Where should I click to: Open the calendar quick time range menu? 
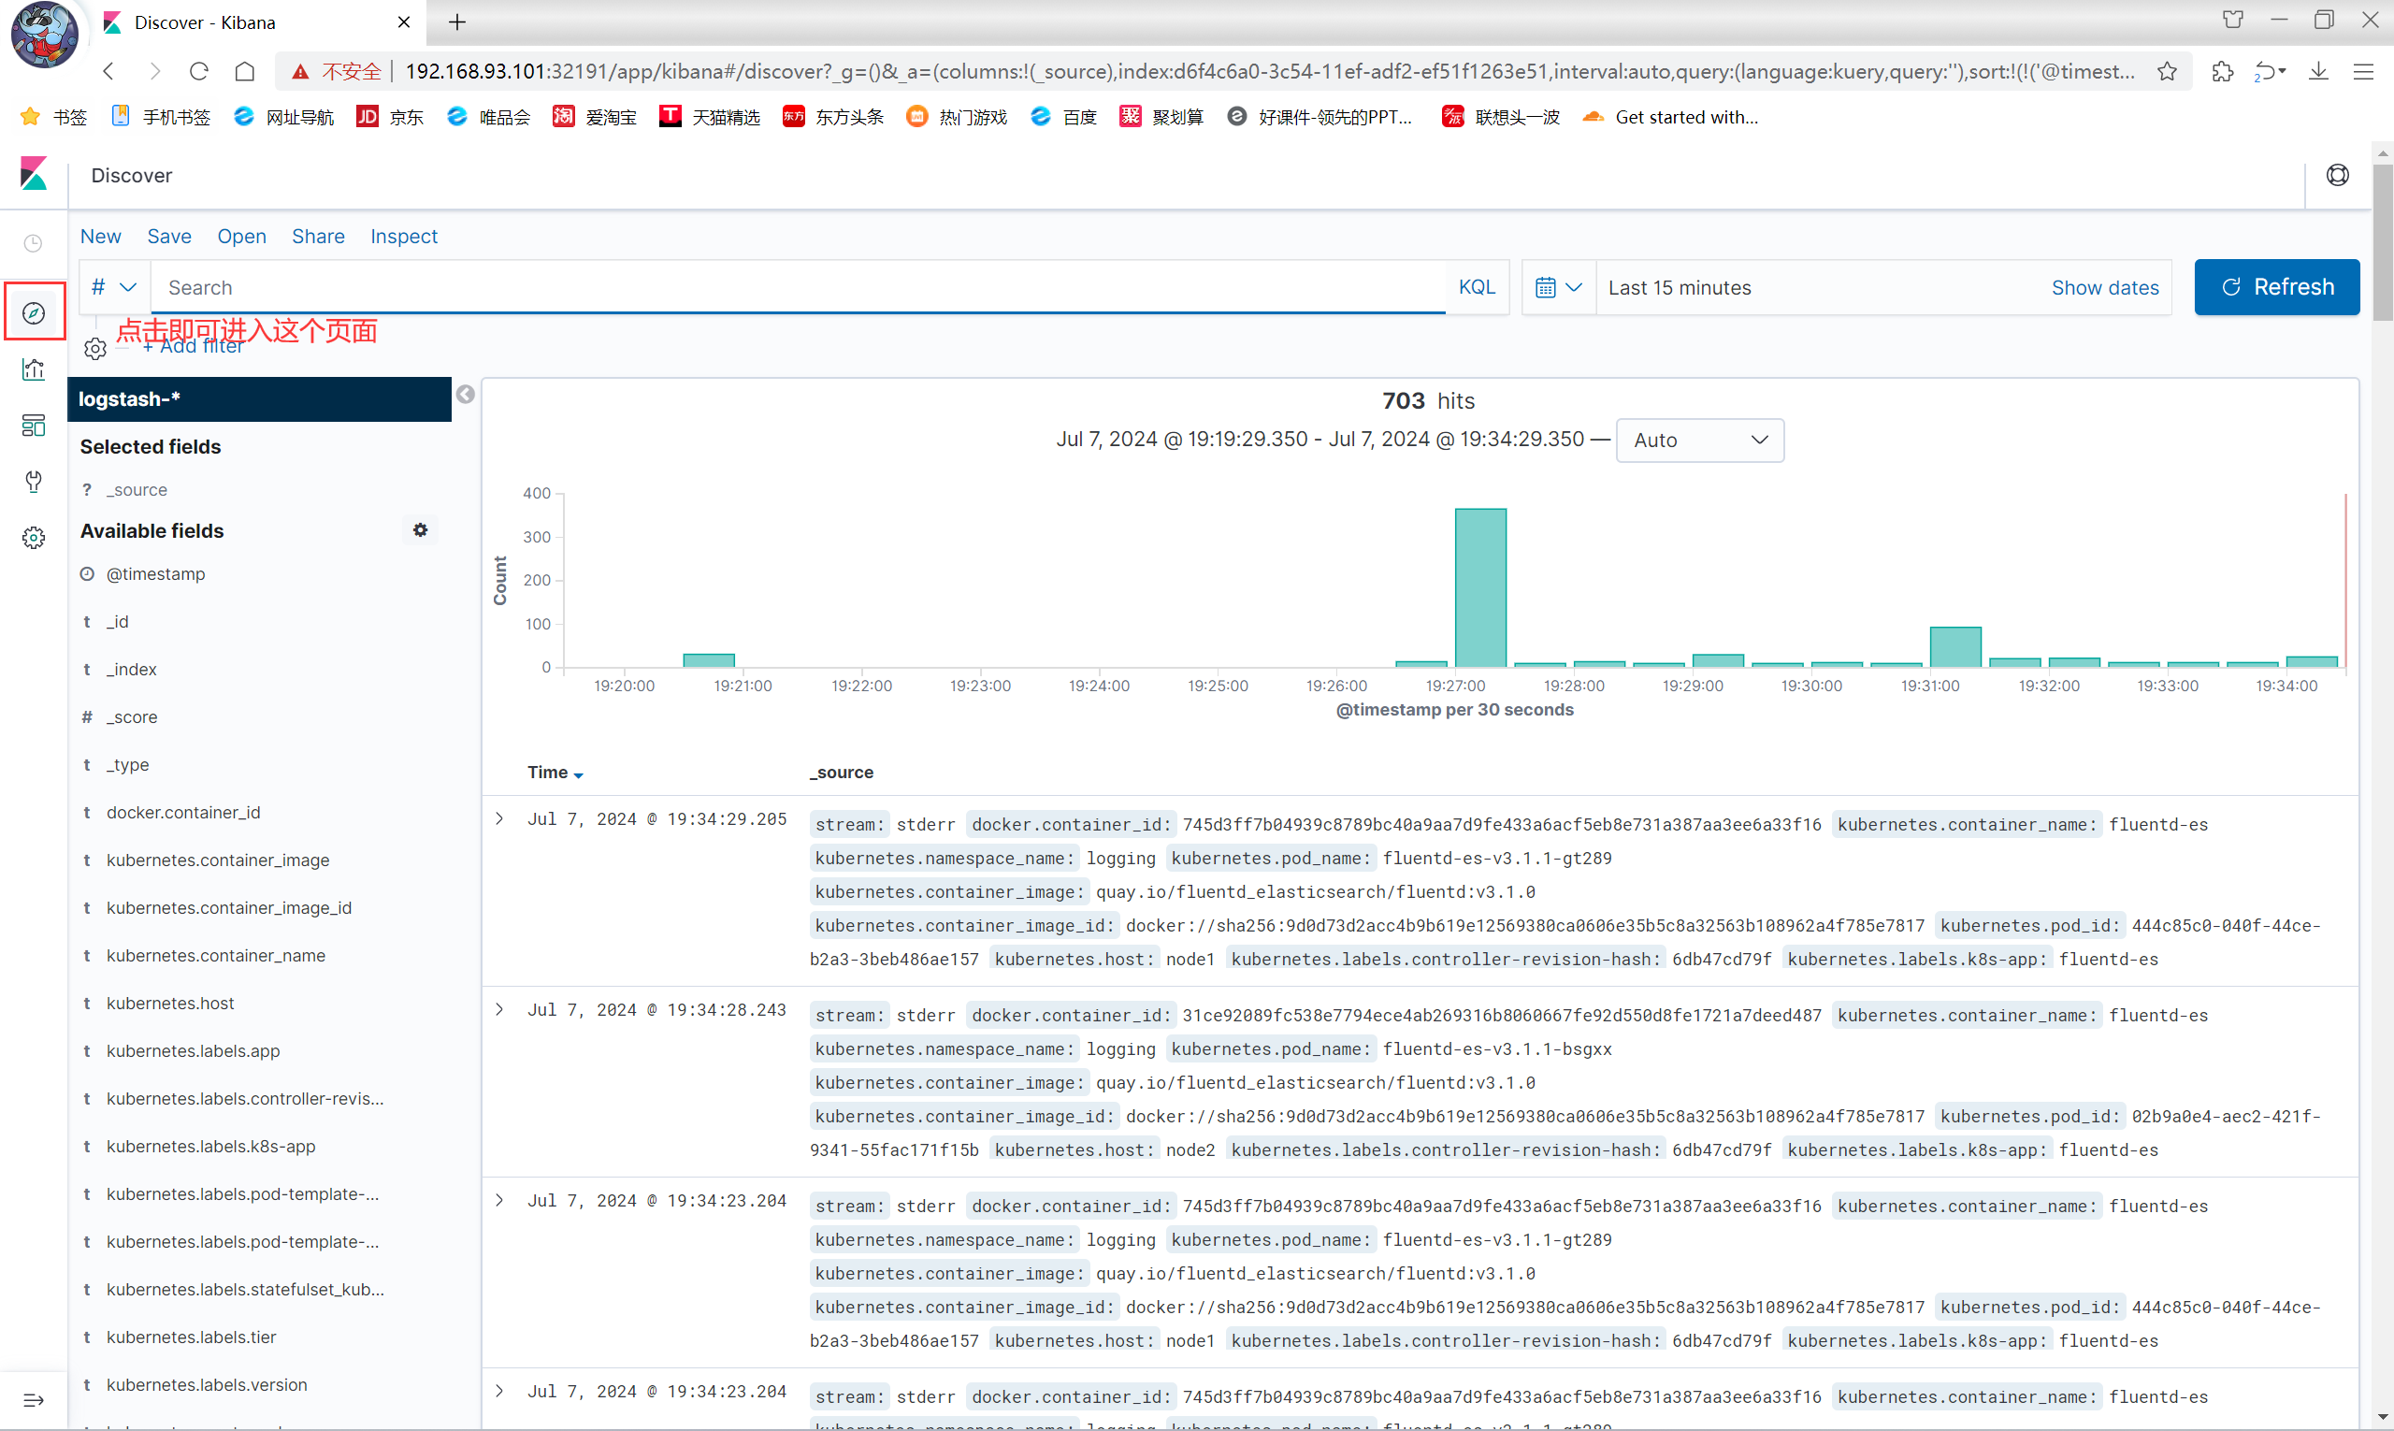pyautogui.click(x=1557, y=287)
